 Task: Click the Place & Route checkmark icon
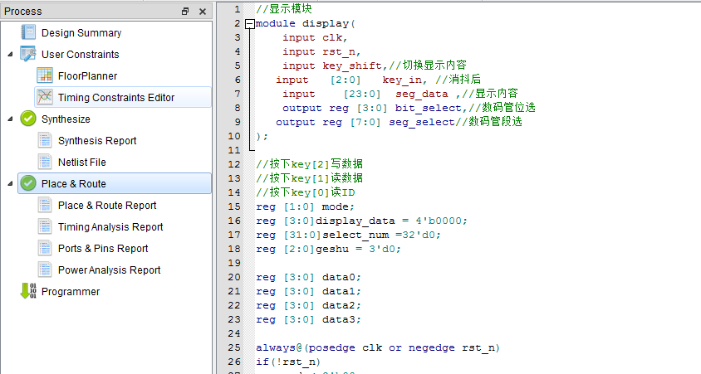point(28,184)
